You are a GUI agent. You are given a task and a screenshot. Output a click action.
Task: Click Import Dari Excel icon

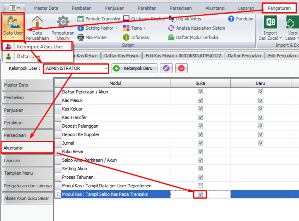(270, 23)
